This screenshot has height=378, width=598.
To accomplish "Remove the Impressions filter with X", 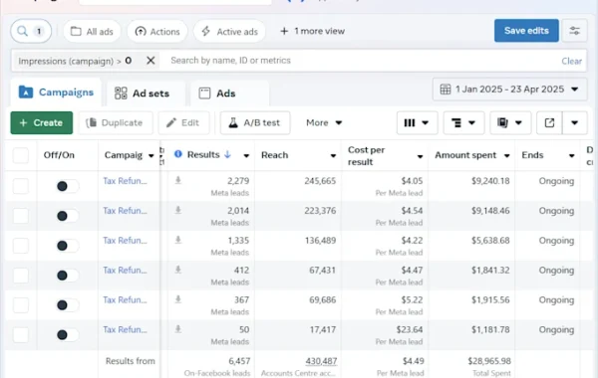I will (150, 61).
